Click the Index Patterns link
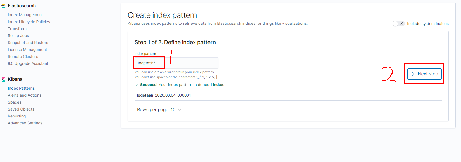461x162 pixels. click(x=21, y=88)
